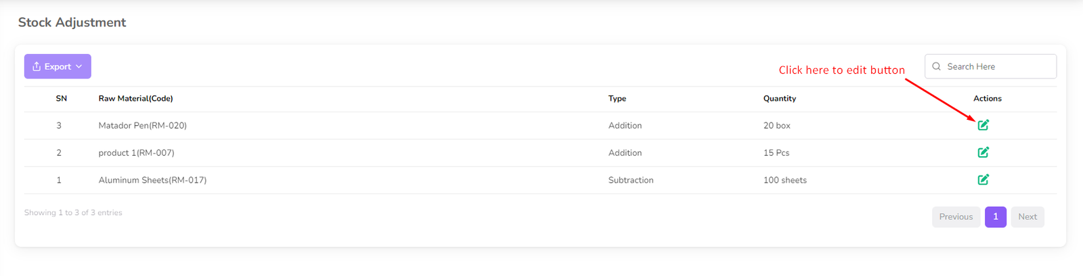
Task: Click the upload icon on Export
Action: (x=37, y=66)
